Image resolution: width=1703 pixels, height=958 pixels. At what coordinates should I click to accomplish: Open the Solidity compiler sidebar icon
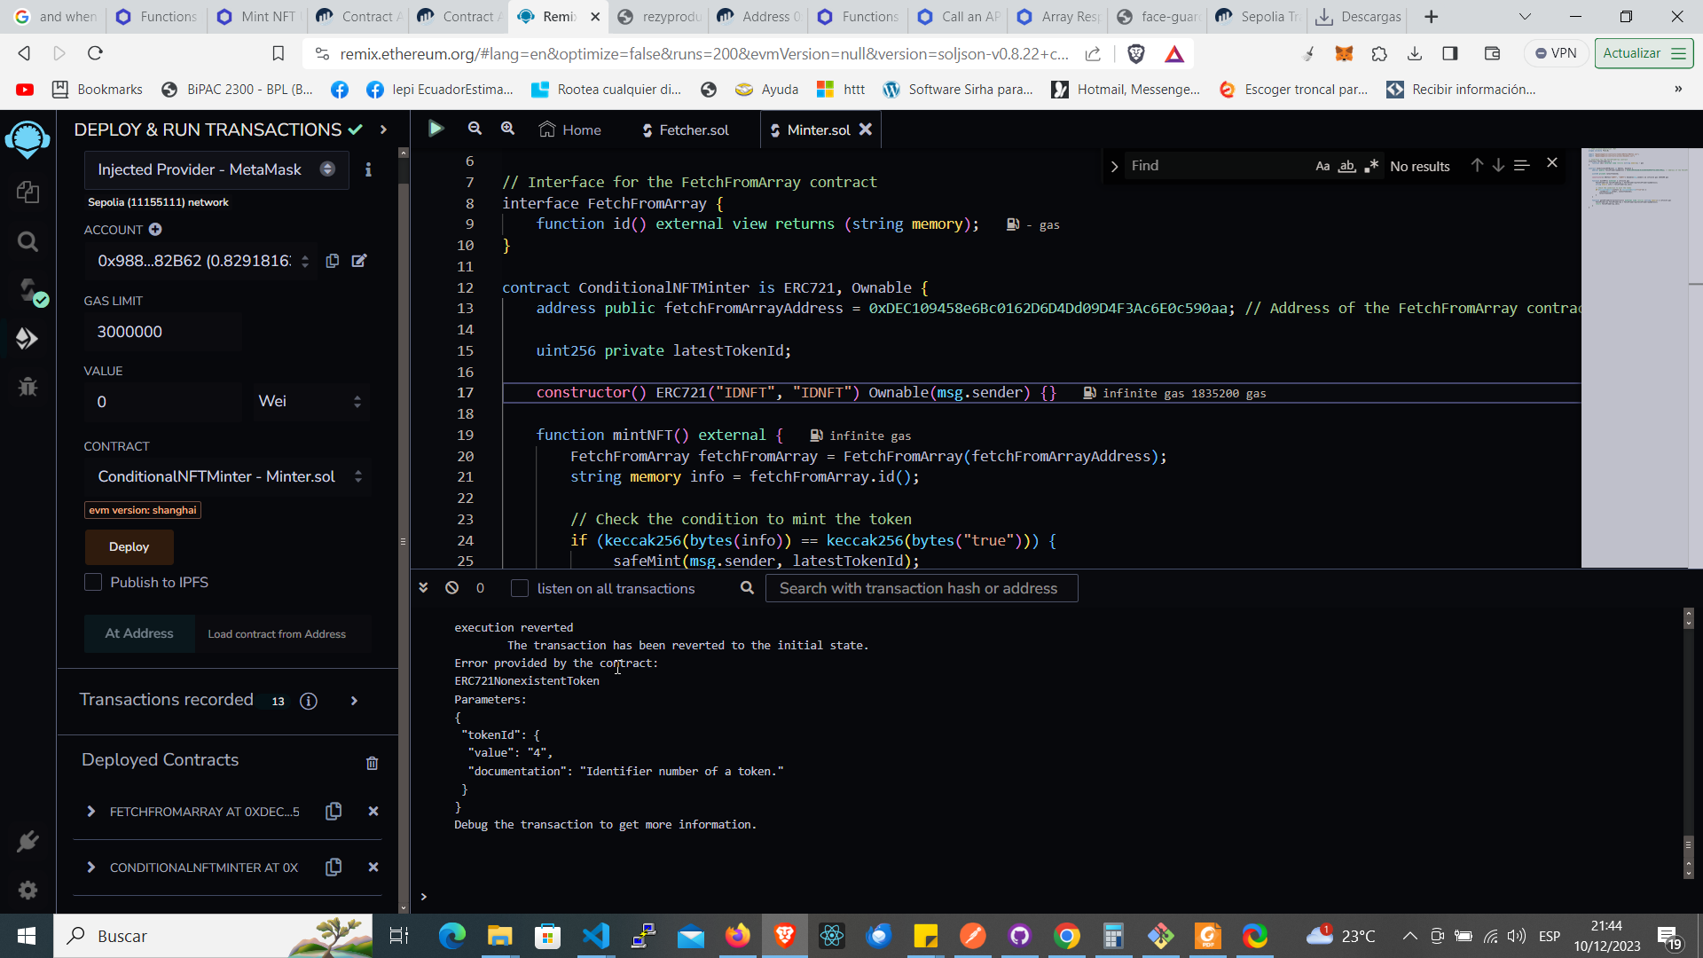click(x=29, y=290)
